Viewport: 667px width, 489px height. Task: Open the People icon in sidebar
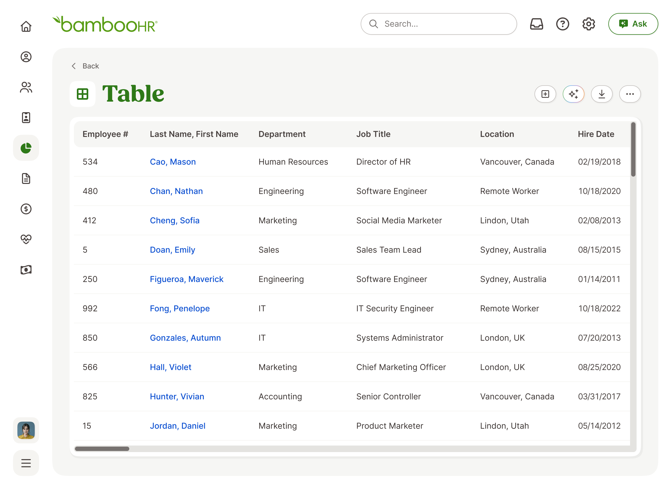click(x=26, y=87)
